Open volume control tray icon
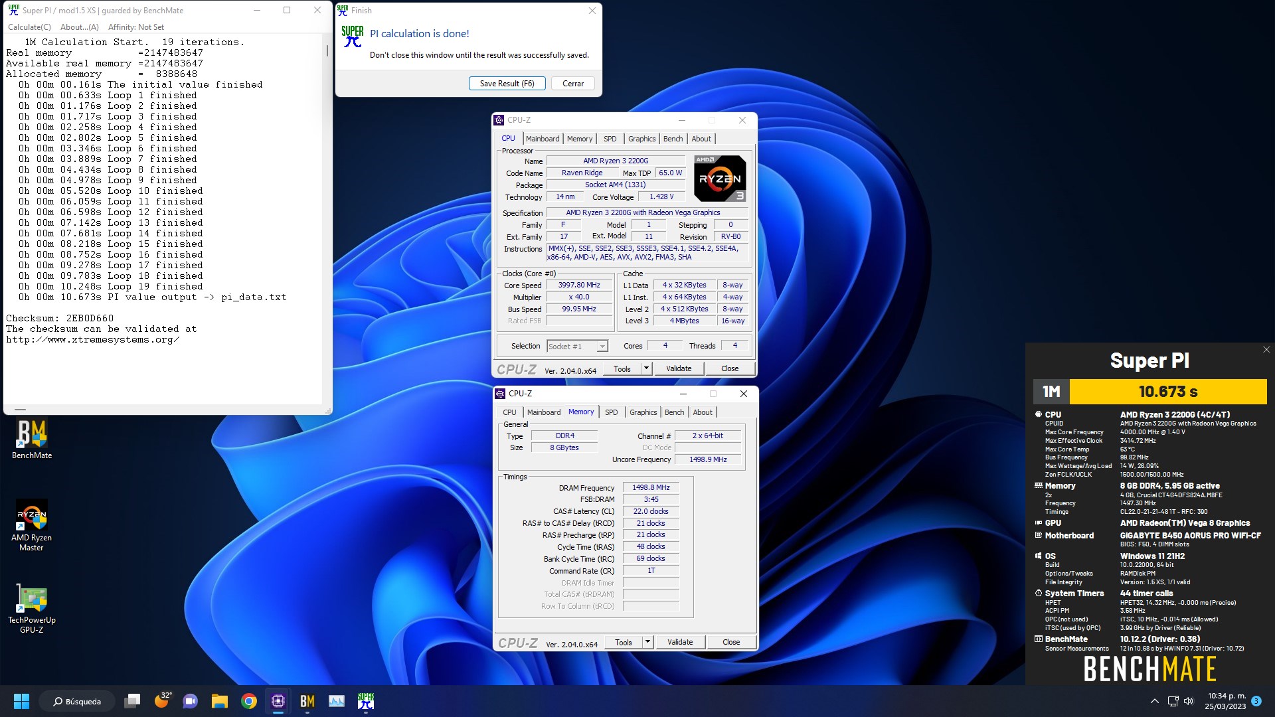The width and height of the screenshot is (1275, 717). point(1189,701)
